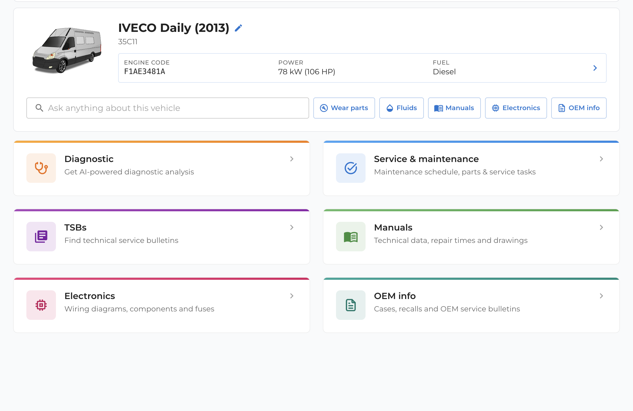Click the fuel value Diesel
This screenshot has height=411, width=633.
[x=444, y=72]
